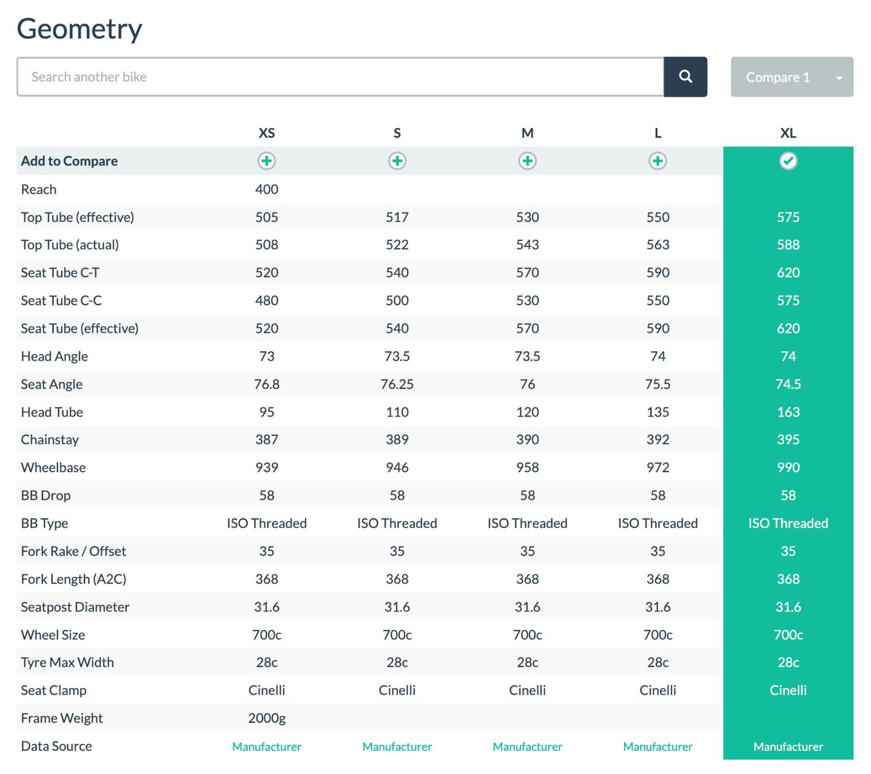The image size is (871, 774).
Task: Open Manufacturer link for XS size
Action: click(x=267, y=746)
